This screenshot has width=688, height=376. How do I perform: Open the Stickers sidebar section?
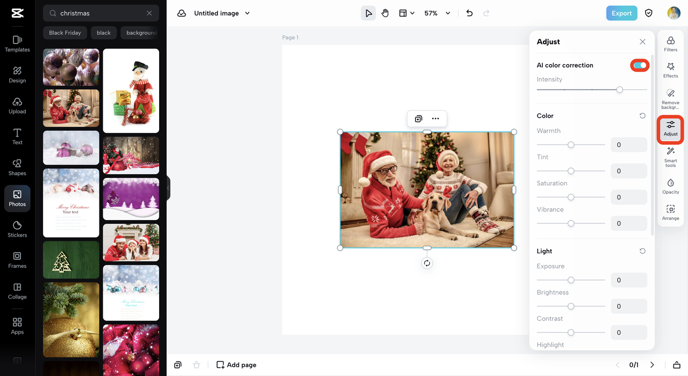point(17,230)
